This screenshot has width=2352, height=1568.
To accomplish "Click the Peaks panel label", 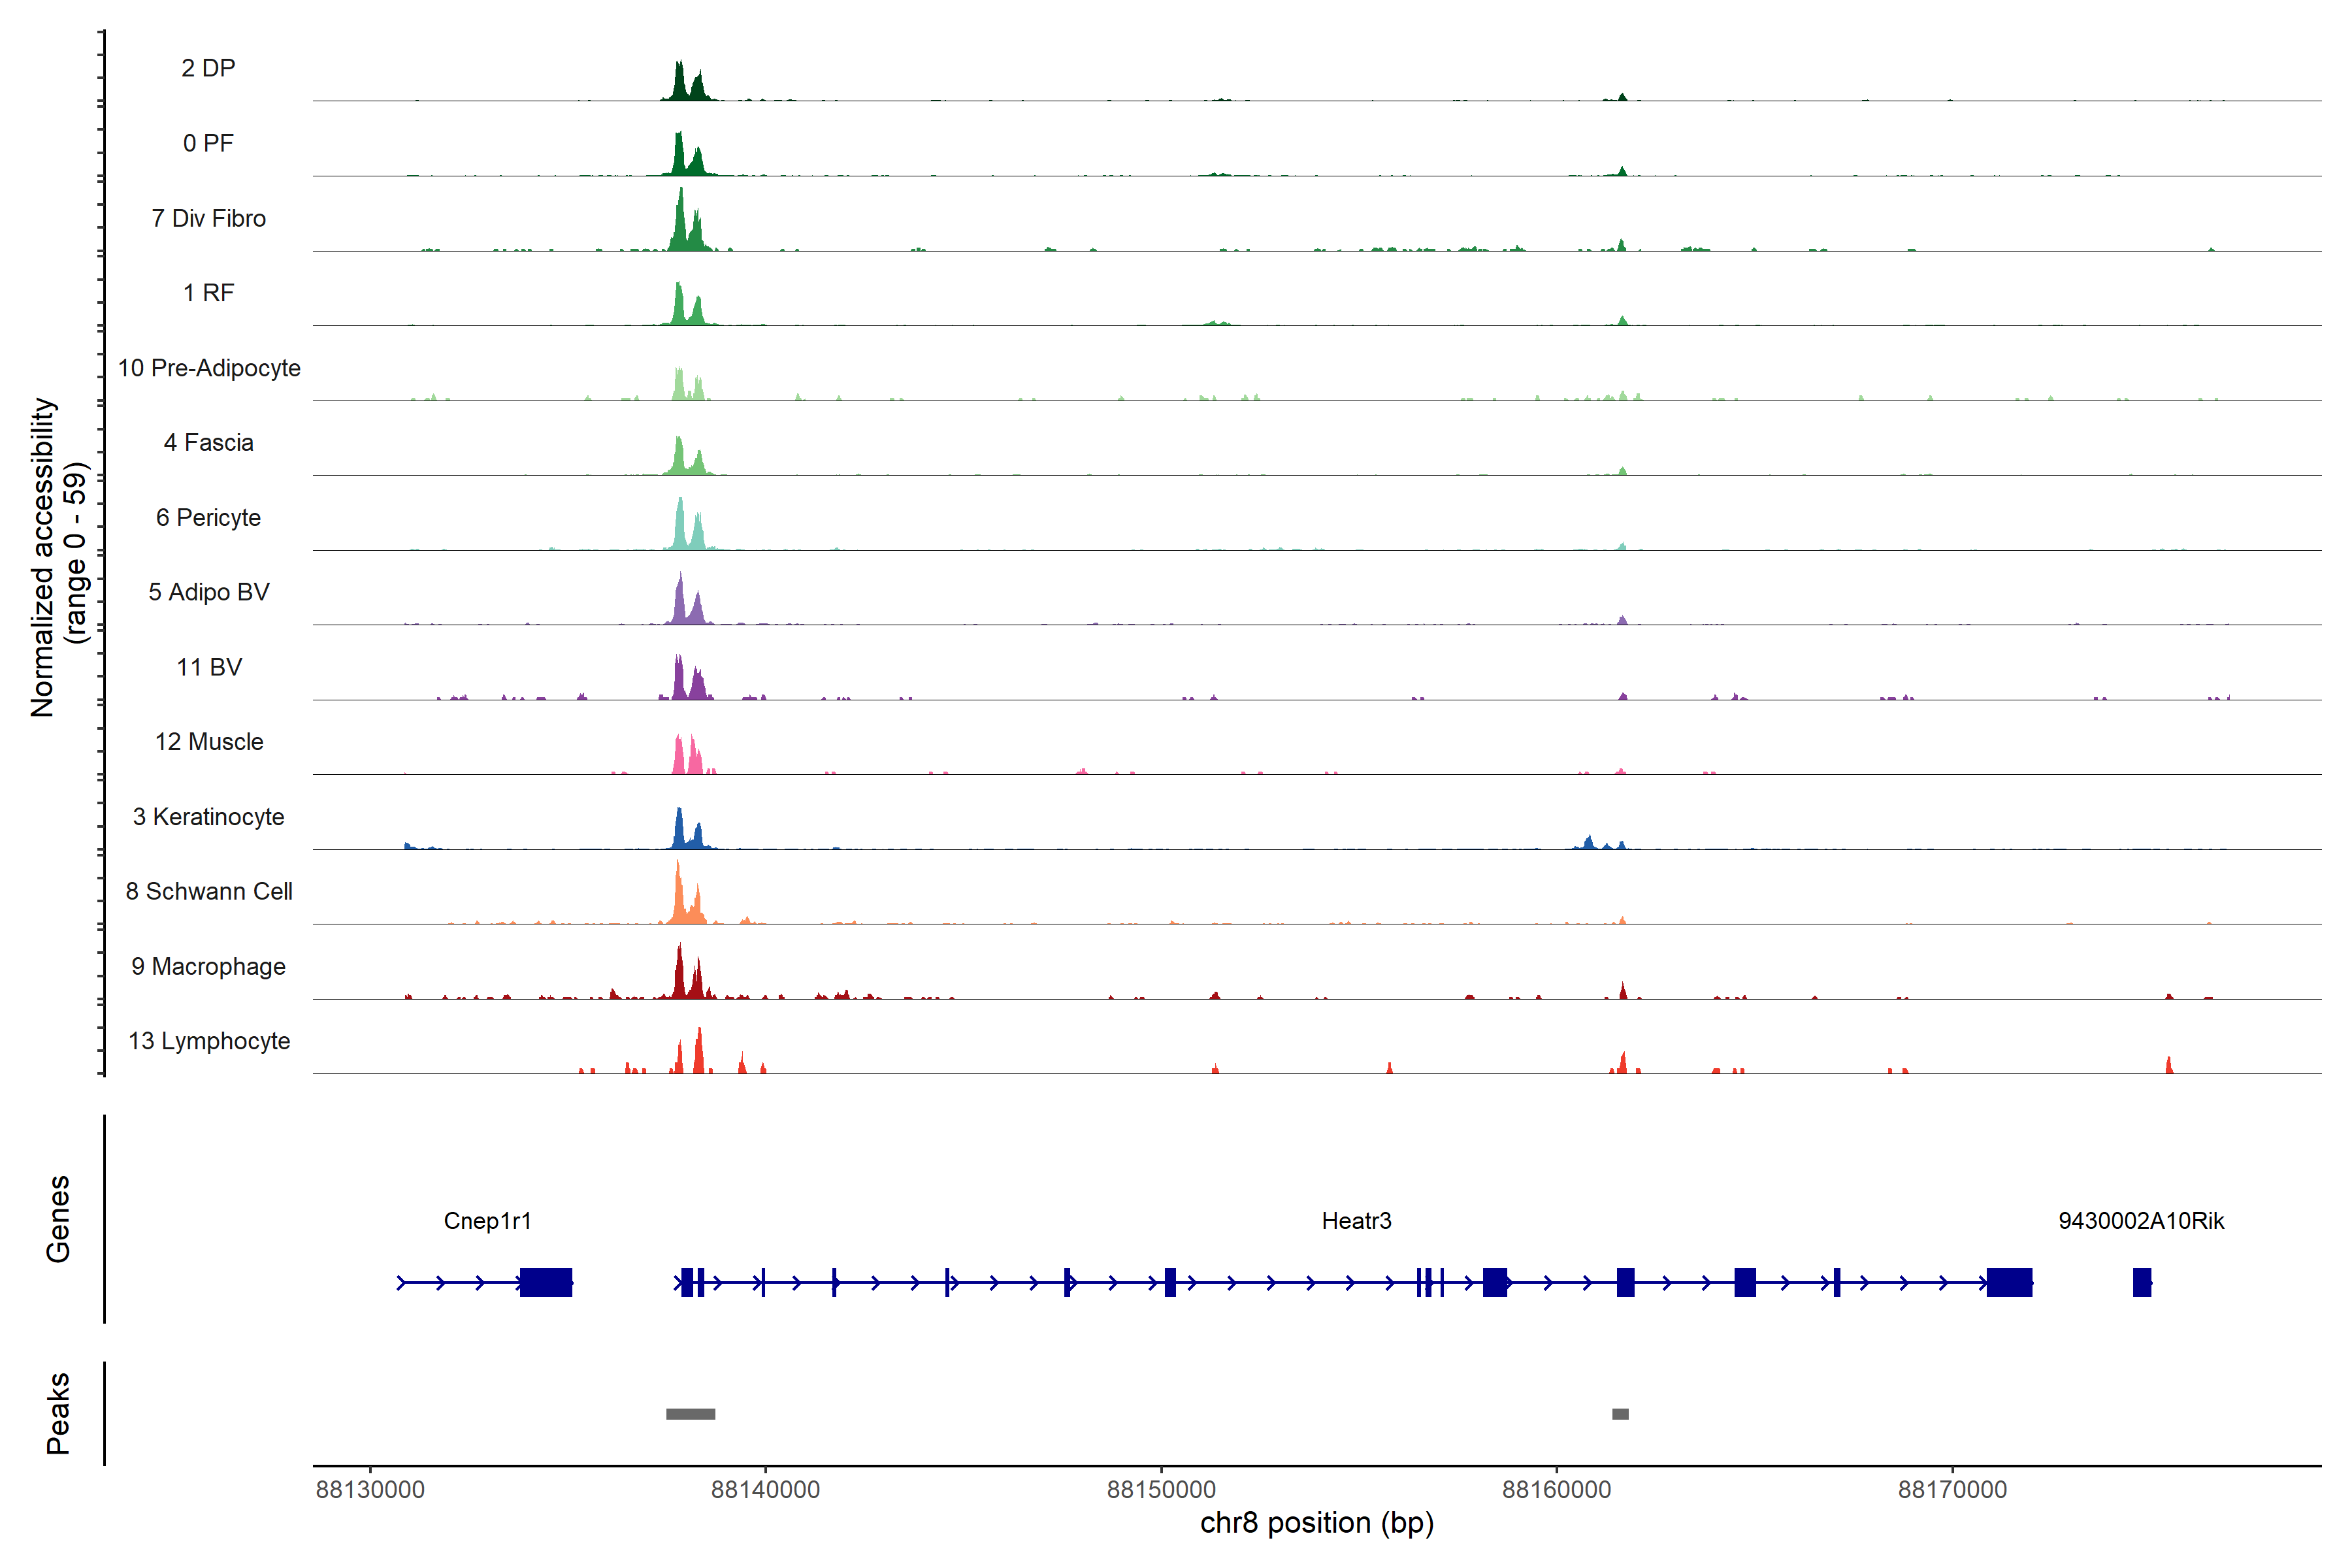I will pos(58,1413).
